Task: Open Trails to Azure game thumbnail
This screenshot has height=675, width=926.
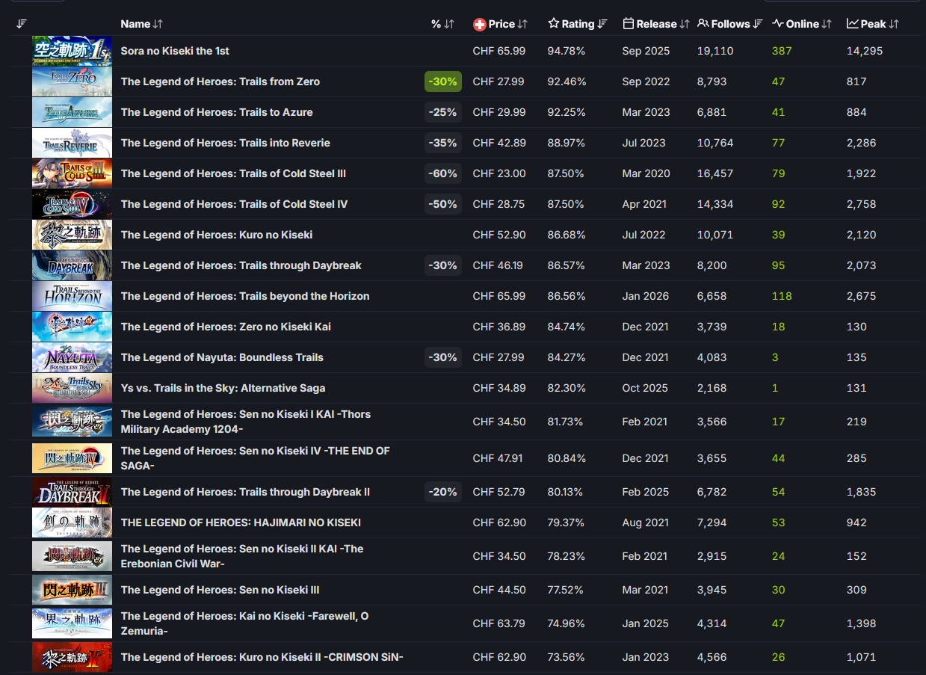Action: click(72, 112)
